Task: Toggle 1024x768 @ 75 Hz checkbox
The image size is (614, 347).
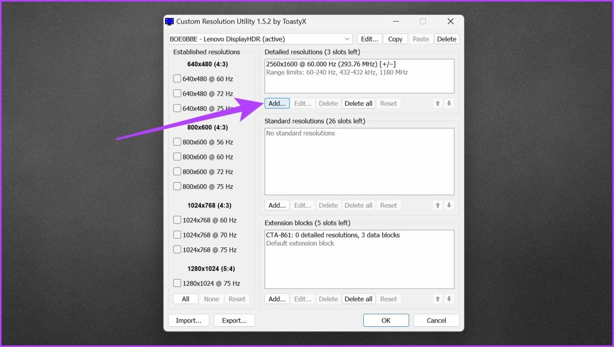Action: click(x=177, y=250)
